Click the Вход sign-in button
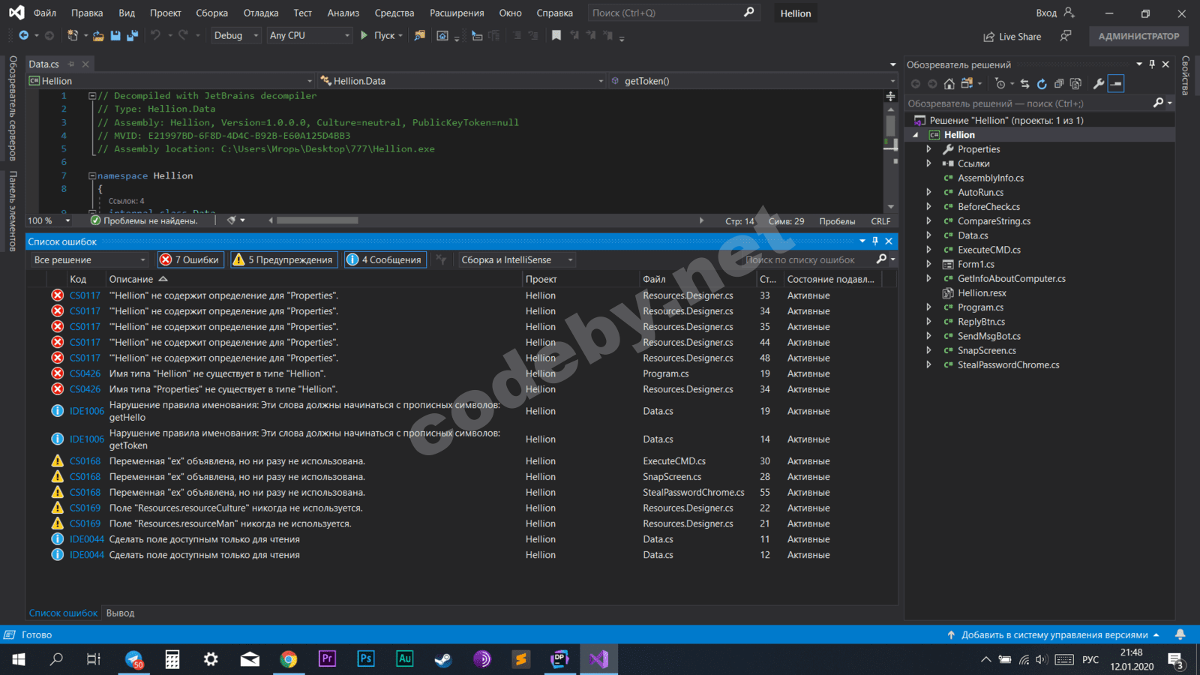 tap(1054, 13)
